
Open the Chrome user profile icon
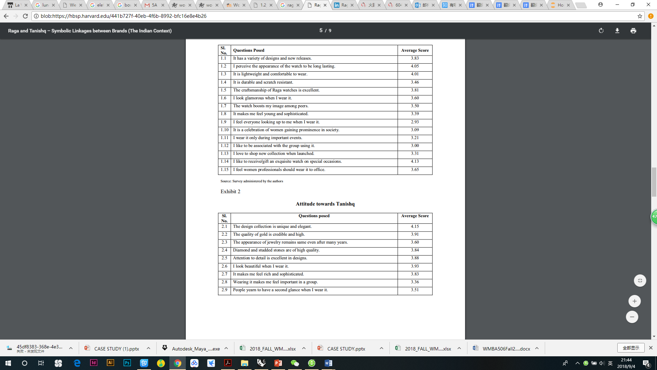coord(601,5)
